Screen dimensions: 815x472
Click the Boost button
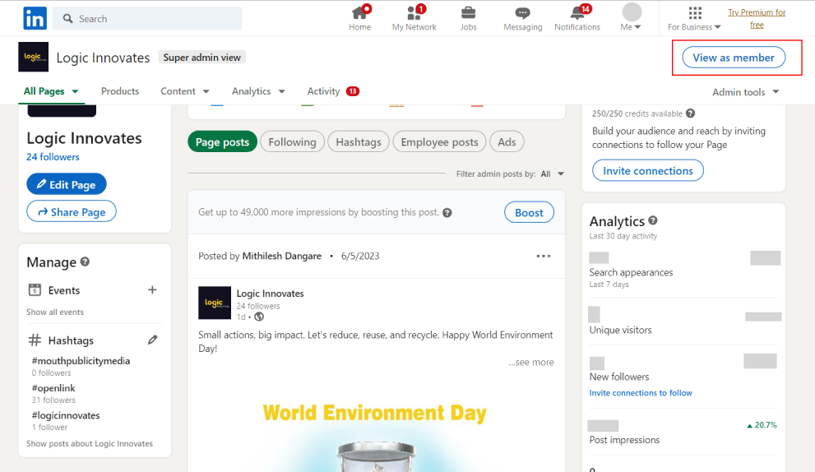529,212
